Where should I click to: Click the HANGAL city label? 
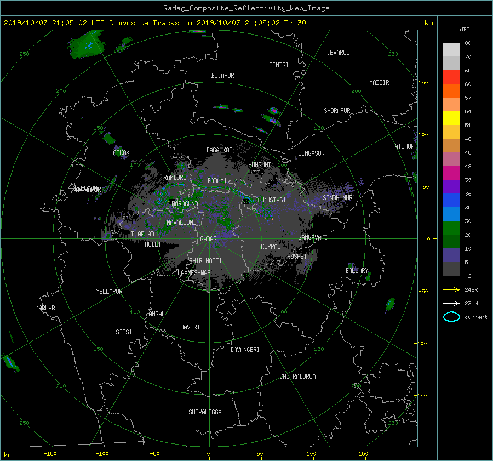click(154, 314)
